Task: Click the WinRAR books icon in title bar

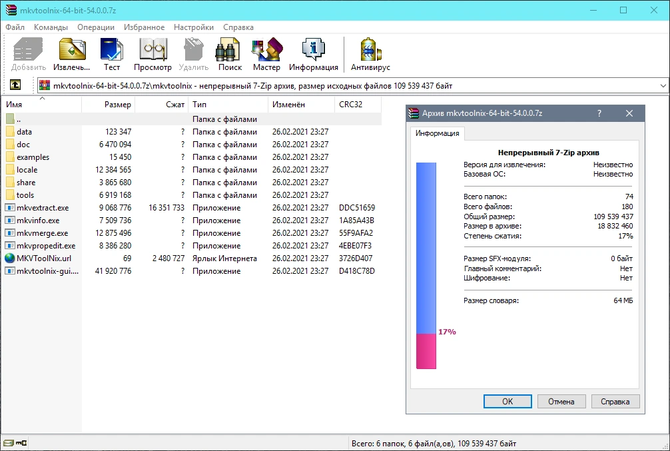Action: click(x=11, y=10)
